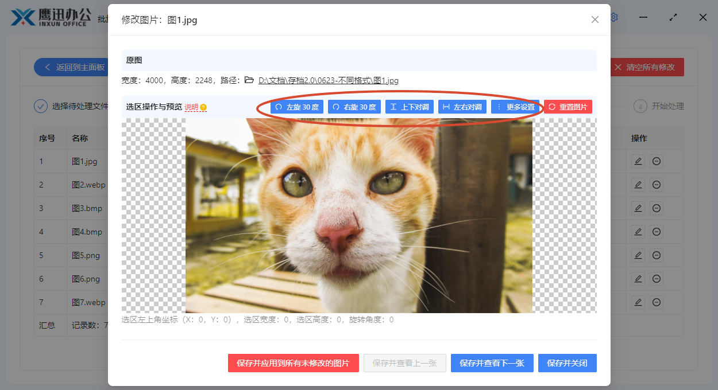This screenshot has height=390, width=718.
Task: Click the 操作 column header
Action: (639, 138)
